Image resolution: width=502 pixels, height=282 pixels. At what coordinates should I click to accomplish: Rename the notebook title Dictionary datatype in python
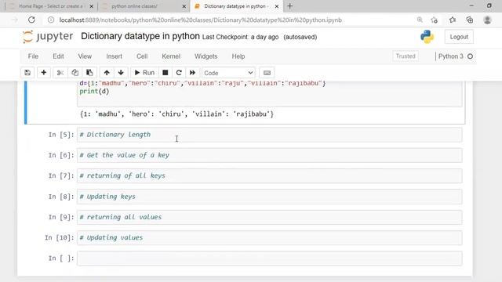(140, 36)
